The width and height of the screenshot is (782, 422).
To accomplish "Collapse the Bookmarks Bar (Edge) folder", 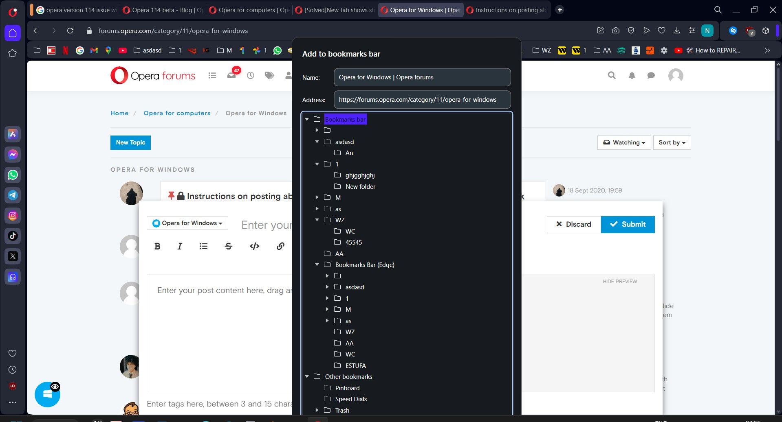I will coord(317,265).
